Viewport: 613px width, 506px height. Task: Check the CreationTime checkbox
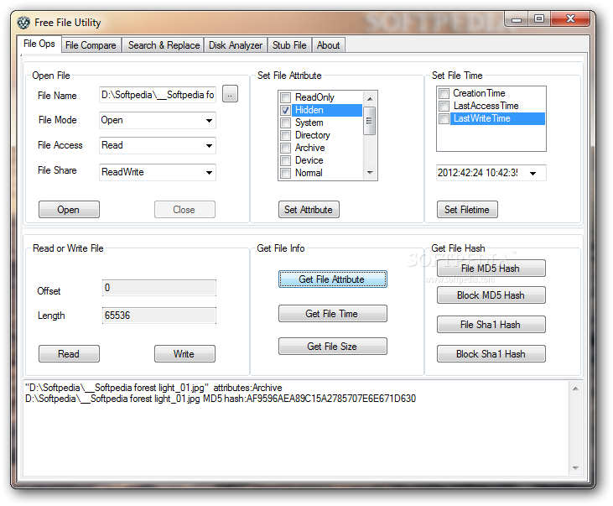point(444,93)
